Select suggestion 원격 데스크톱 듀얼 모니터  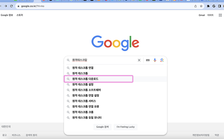click(x=115, y=118)
